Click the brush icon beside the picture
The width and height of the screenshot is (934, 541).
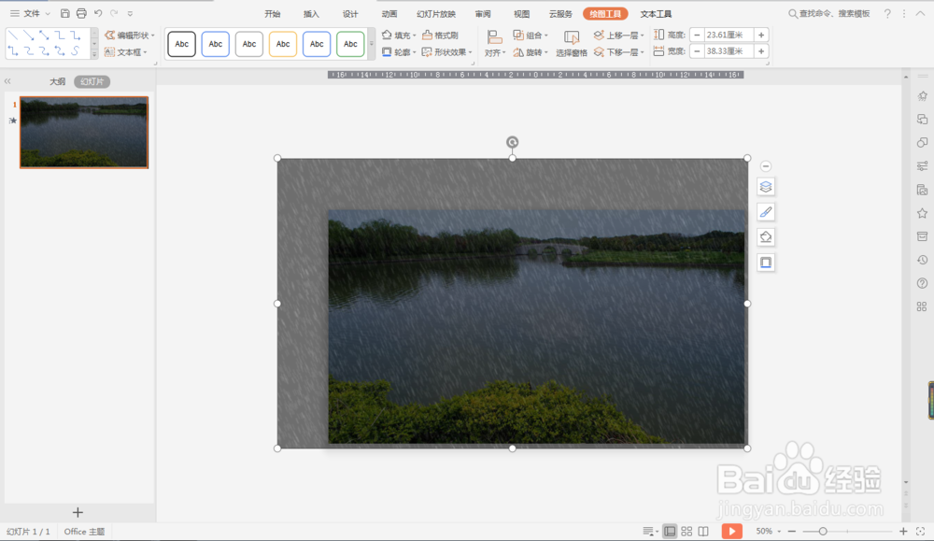[766, 212]
